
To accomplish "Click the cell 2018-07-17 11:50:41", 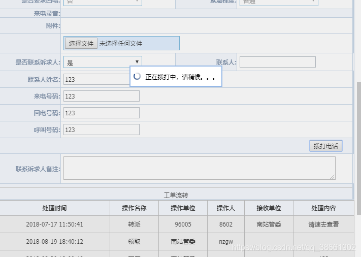I will (x=54, y=224).
